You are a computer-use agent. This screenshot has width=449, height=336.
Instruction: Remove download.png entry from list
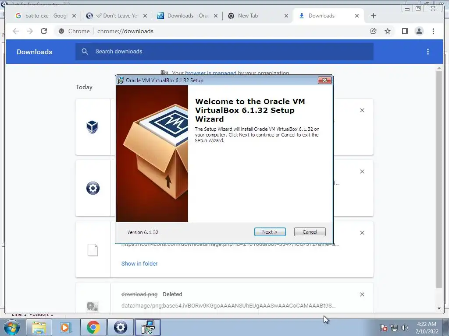[362, 294]
